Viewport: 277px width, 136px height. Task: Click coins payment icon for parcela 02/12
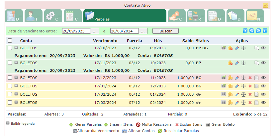tap(230, 48)
